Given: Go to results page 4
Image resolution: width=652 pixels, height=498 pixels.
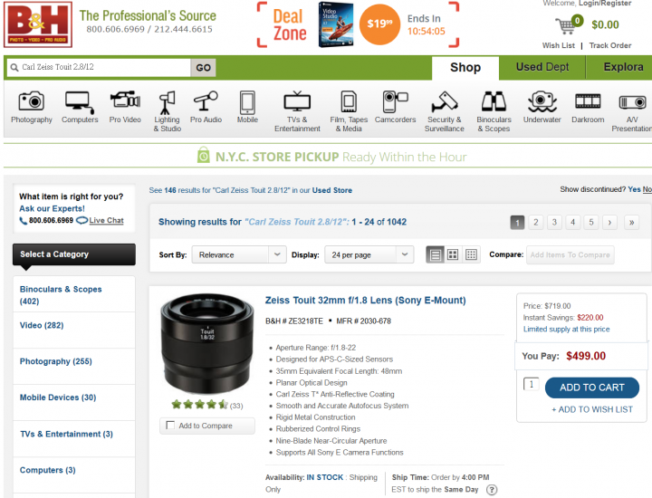Looking at the screenshot, I should 572,223.
